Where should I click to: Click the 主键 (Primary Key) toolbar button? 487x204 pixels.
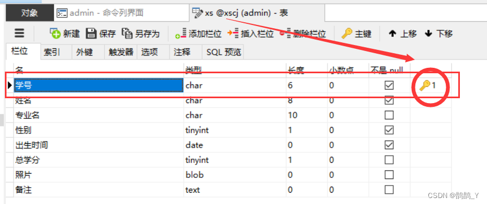tap(356, 34)
